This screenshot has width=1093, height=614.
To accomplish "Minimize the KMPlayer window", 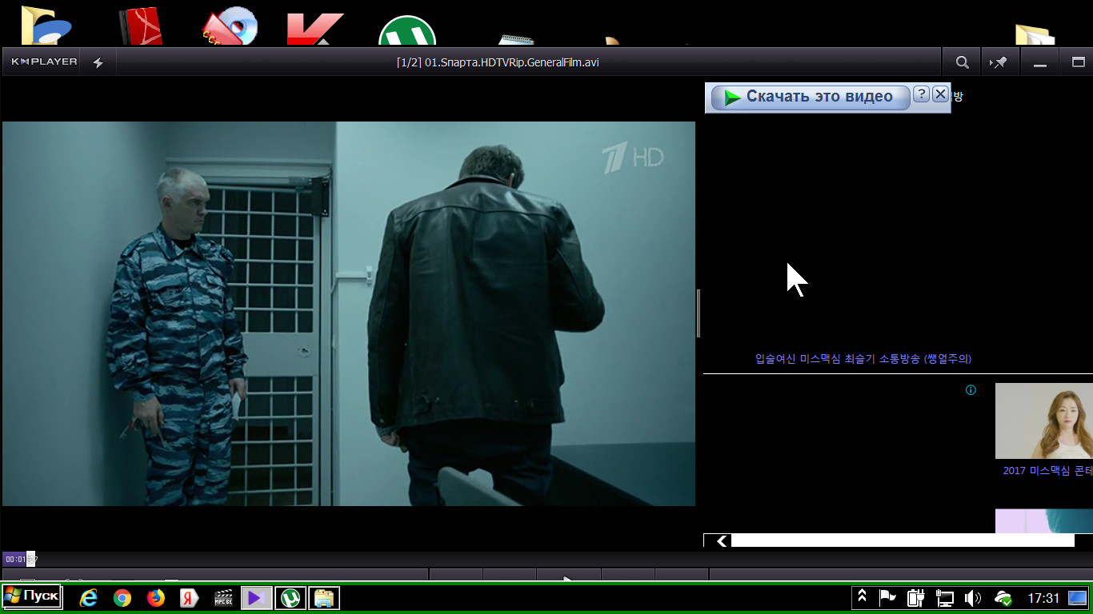I will pos(1040,63).
